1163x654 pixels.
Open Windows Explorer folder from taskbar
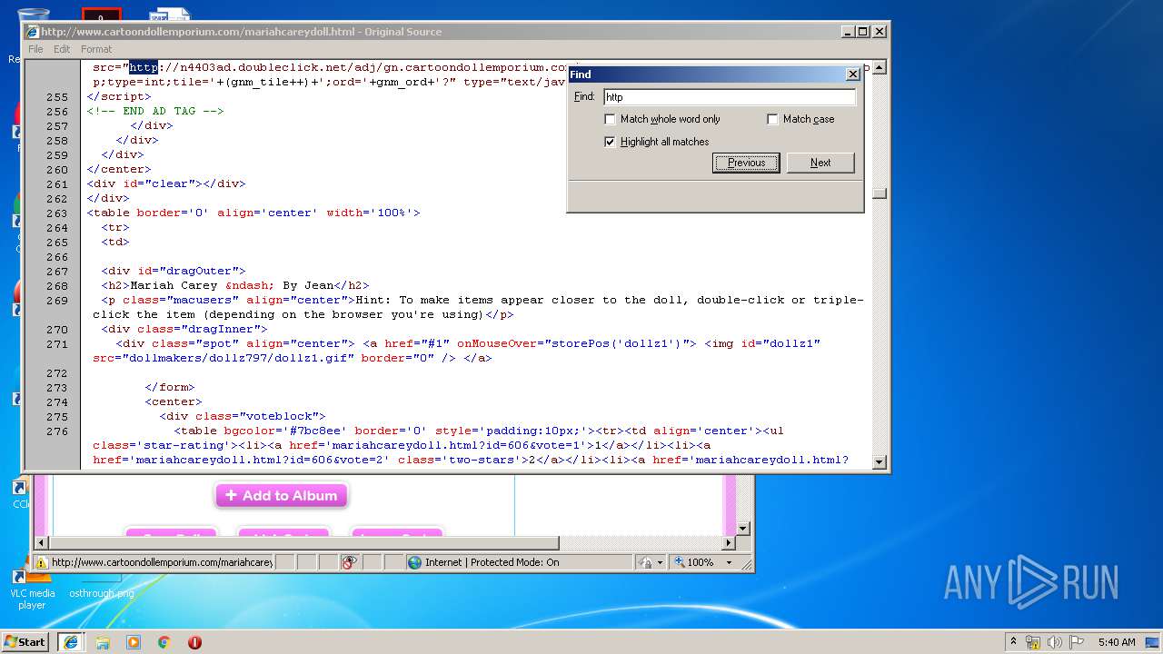pos(103,642)
